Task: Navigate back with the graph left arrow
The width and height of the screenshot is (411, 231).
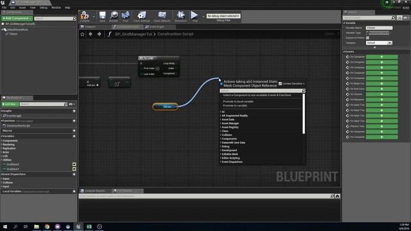Action: click(x=91, y=34)
